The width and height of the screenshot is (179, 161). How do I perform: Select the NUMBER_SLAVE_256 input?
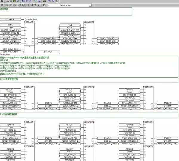coord(10,30)
